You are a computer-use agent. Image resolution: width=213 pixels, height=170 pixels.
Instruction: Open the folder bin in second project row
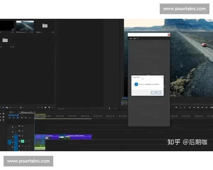[x=5, y=40]
